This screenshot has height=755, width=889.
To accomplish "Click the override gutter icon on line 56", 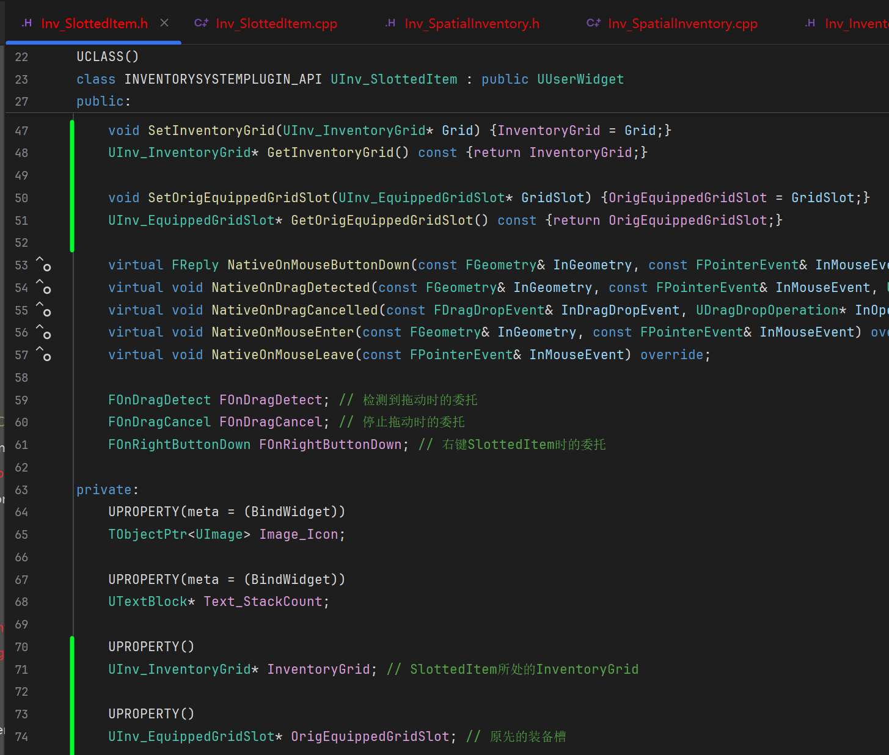I will 43,332.
